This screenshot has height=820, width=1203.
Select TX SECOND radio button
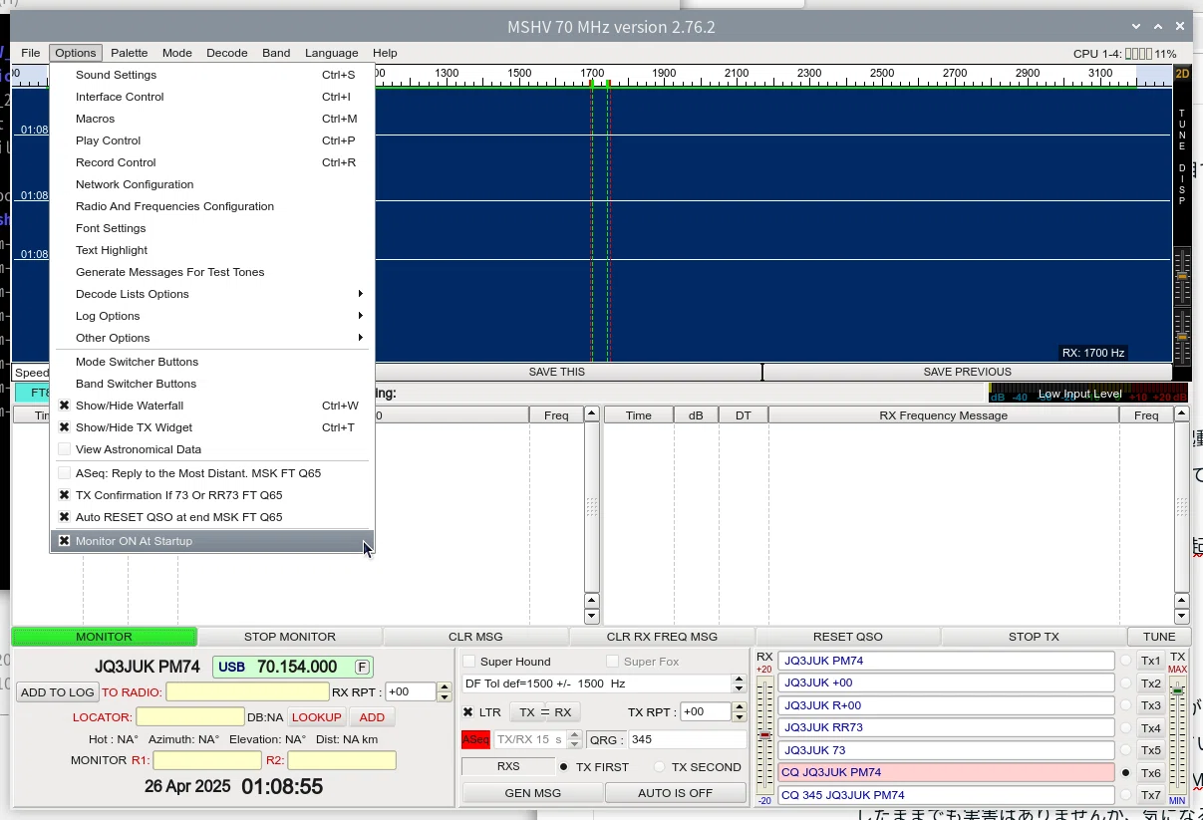pos(660,767)
